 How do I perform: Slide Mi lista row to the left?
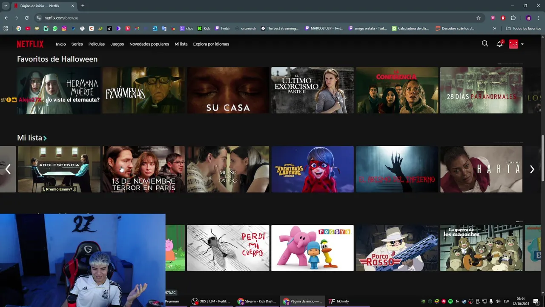click(8, 169)
